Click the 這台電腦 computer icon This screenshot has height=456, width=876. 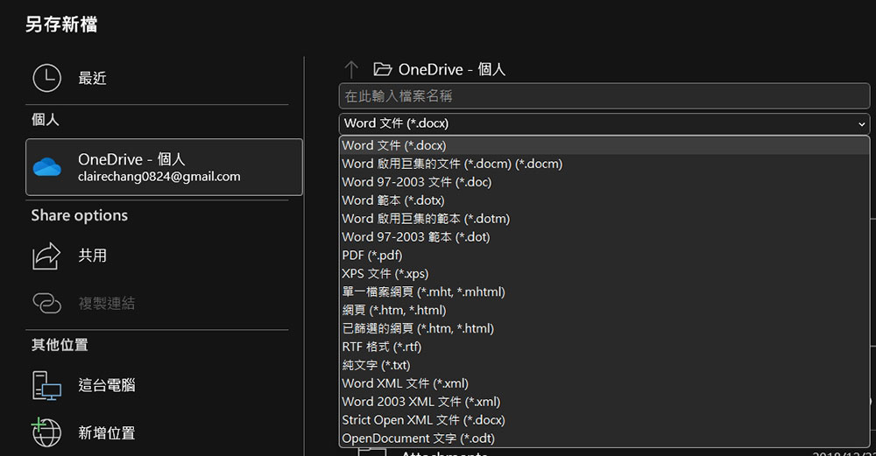pyautogui.click(x=47, y=385)
